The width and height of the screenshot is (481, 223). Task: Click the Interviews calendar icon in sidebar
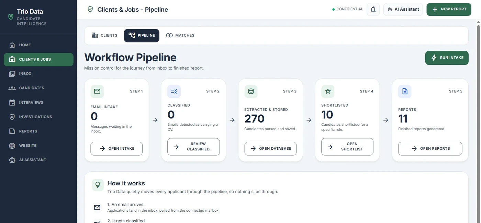pos(12,102)
